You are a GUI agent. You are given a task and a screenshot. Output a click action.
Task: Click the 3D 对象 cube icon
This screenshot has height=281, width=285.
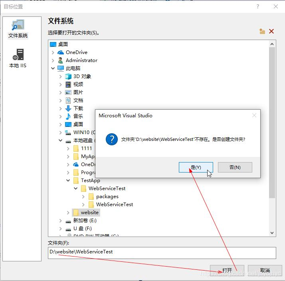tap(68, 76)
